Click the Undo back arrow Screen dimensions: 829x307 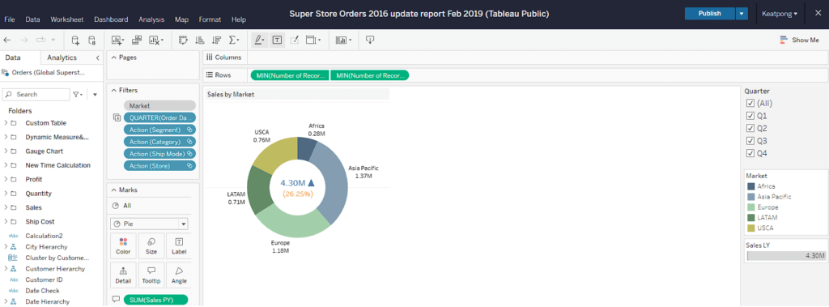(7, 41)
